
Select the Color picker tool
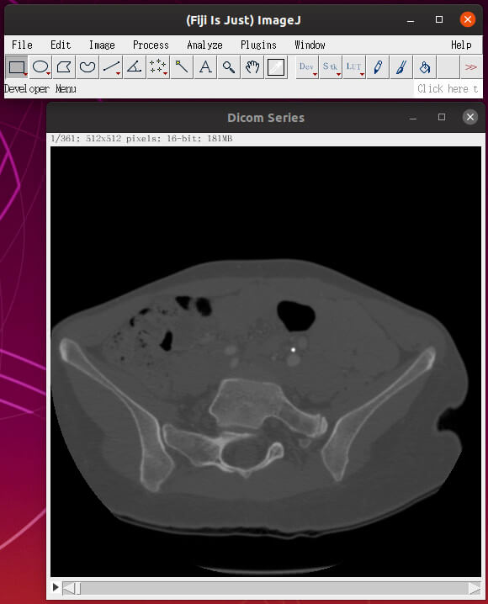(x=276, y=67)
